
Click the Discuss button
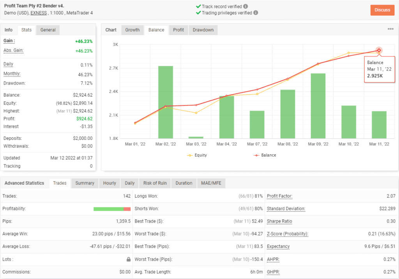tap(382, 10)
